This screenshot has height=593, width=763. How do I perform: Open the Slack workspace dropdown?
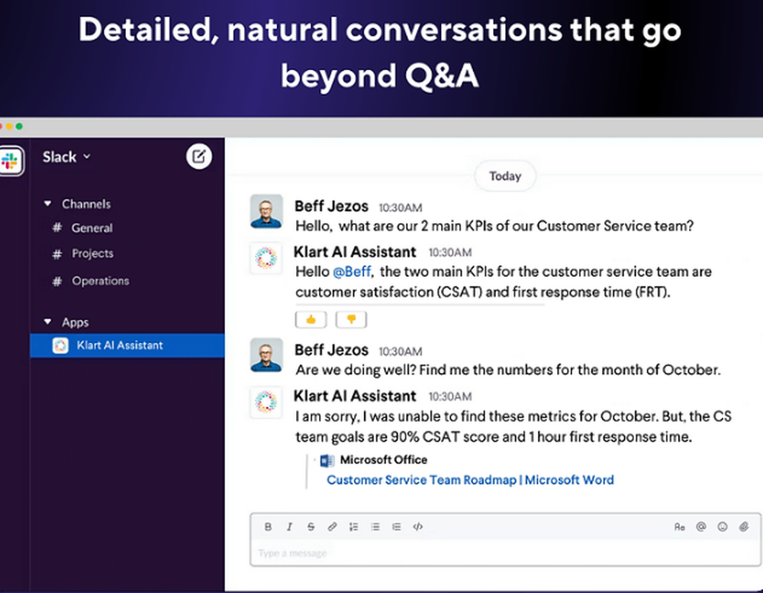(66, 157)
